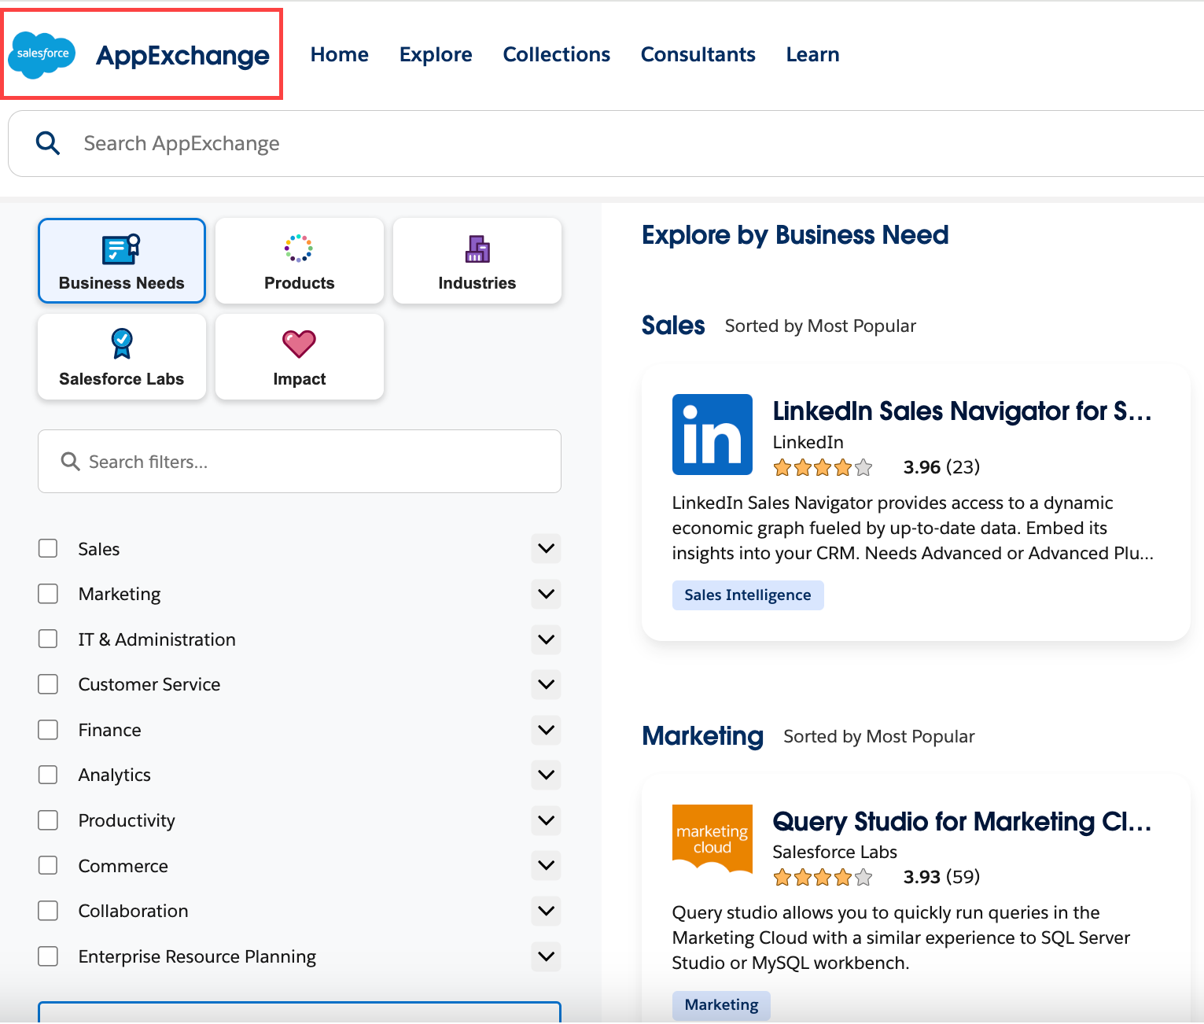Expand the Enterprise Resource Planning chevron

546,956
